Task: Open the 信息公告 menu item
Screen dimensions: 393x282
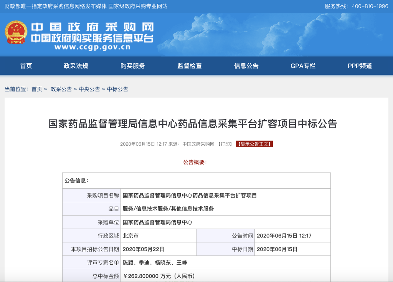Action: tap(246, 66)
